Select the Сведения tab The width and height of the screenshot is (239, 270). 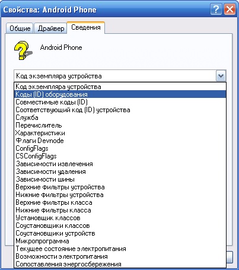tap(86, 27)
